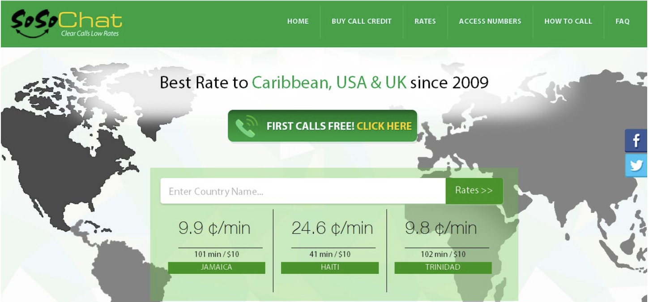Focus the Enter Country Name field
Image resolution: width=649 pixels, height=302 pixels.
(303, 191)
